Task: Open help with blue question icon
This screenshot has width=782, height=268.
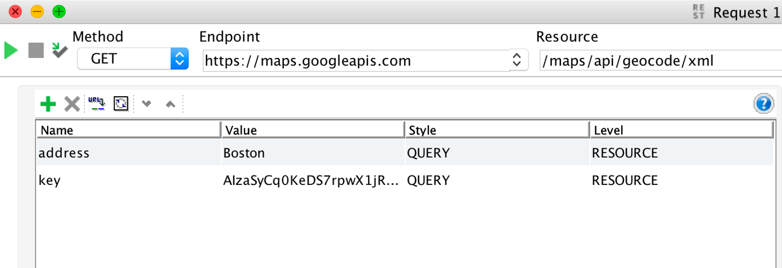Action: point(764,104)
